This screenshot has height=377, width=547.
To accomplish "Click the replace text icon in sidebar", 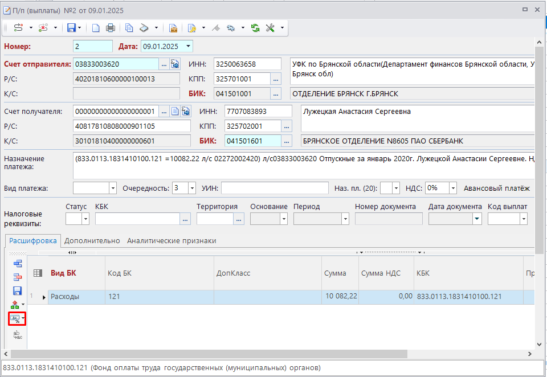I will click(17, 335).
